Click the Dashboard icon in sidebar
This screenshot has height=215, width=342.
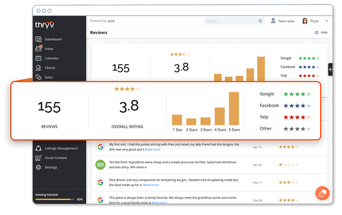point(39,39)
